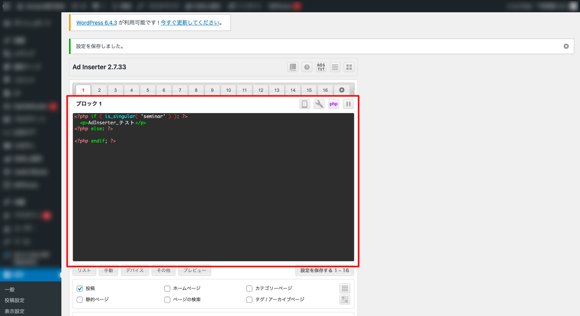This screenshot has width=580, height=316.
Task: Switch to block tab 3
Action: [116, 90]
